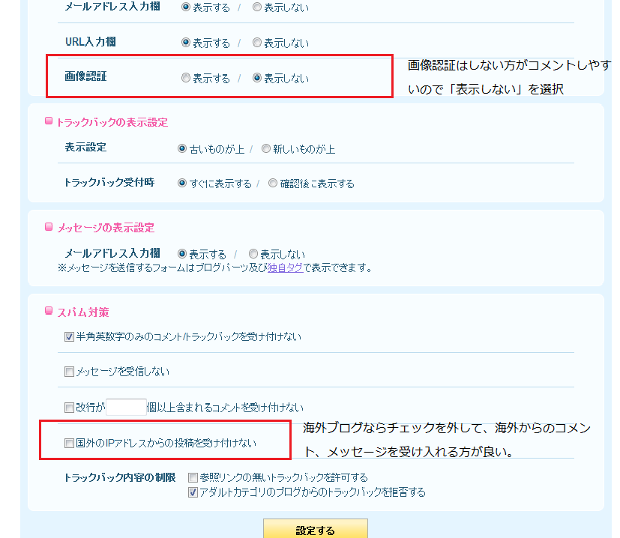Click the pink icon beside メッセージの表示設定

point(49,227)
